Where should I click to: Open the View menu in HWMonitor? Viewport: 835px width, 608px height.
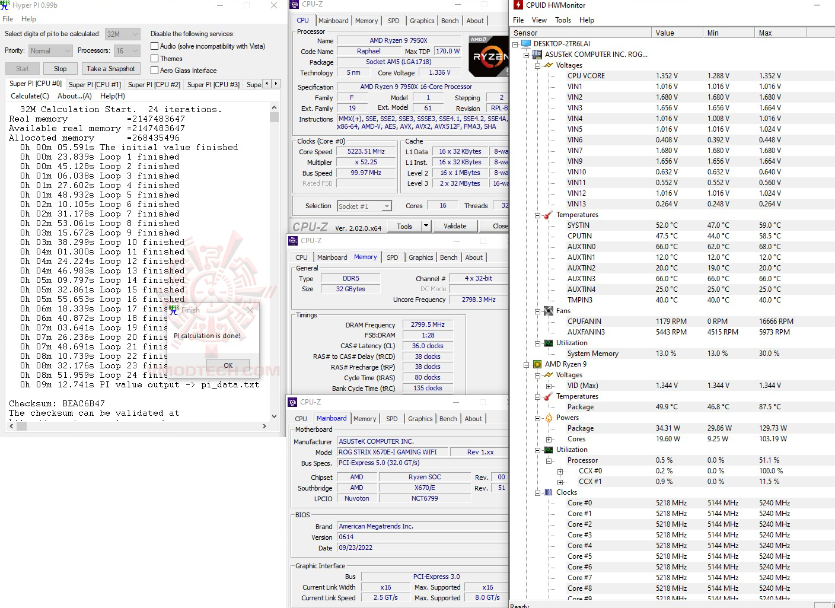539,20
